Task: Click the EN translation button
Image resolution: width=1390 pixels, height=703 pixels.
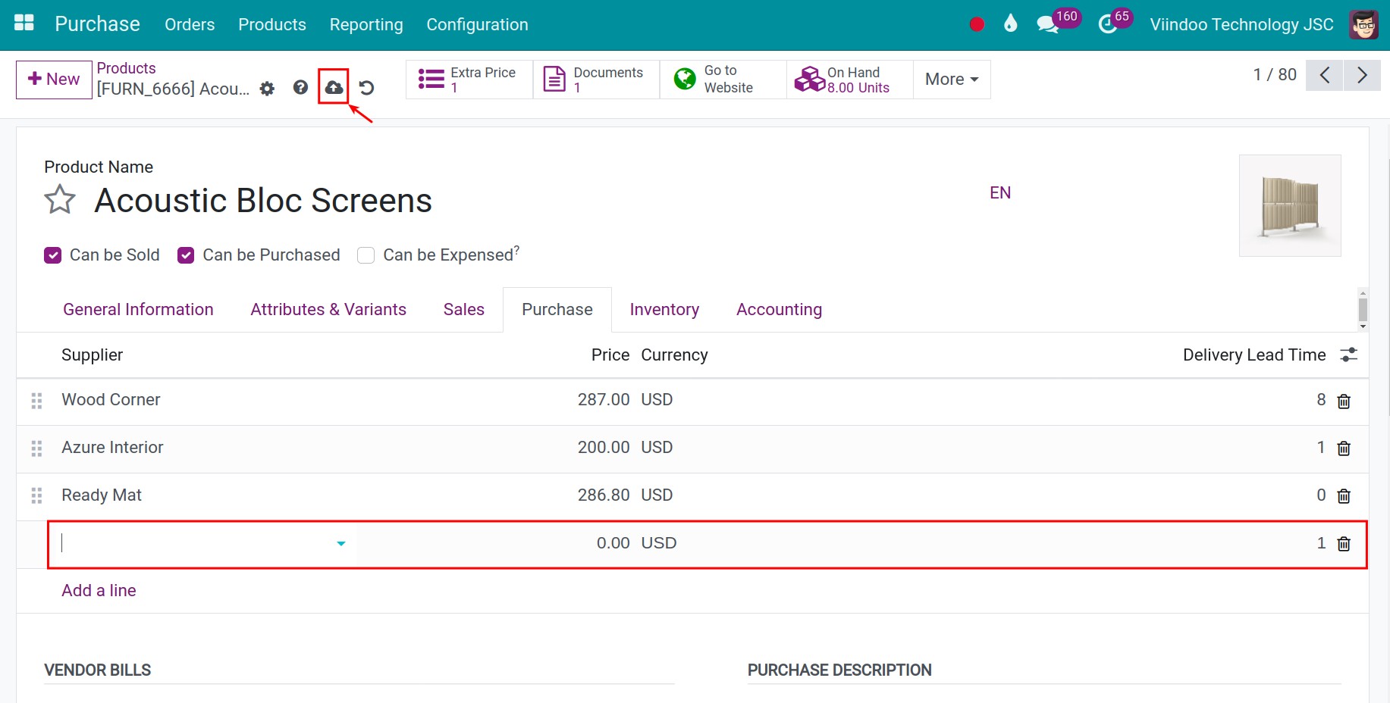Action: [x=1000, y=192]
